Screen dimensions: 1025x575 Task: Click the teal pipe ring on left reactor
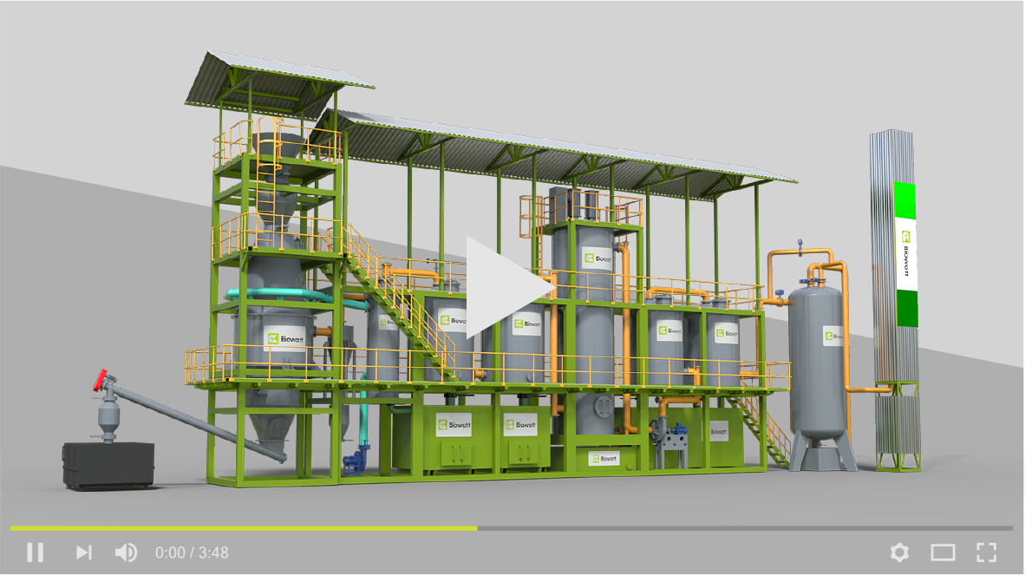(276, 295)
